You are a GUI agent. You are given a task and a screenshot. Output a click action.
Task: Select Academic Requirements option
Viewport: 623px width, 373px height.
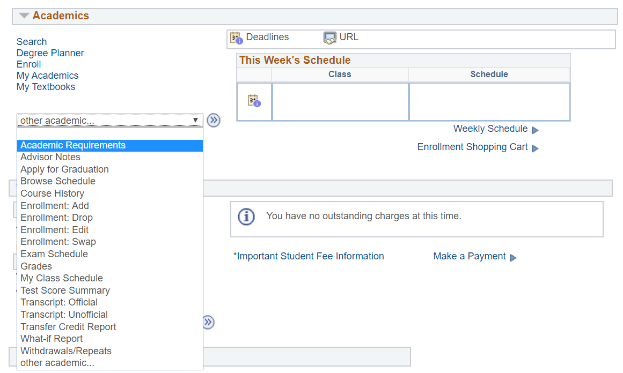pyautogui.click(x=109, y=145)
